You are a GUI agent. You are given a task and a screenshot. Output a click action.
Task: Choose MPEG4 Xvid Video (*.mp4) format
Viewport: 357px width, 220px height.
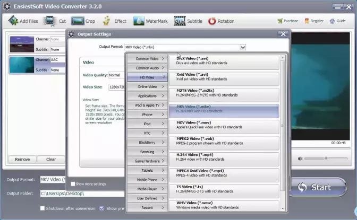click(224, 175)
